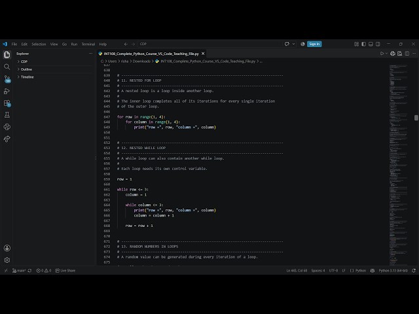This screenshot has width=419, height=314.
Task: Open the View menu
Action: (x=54, y=44)
